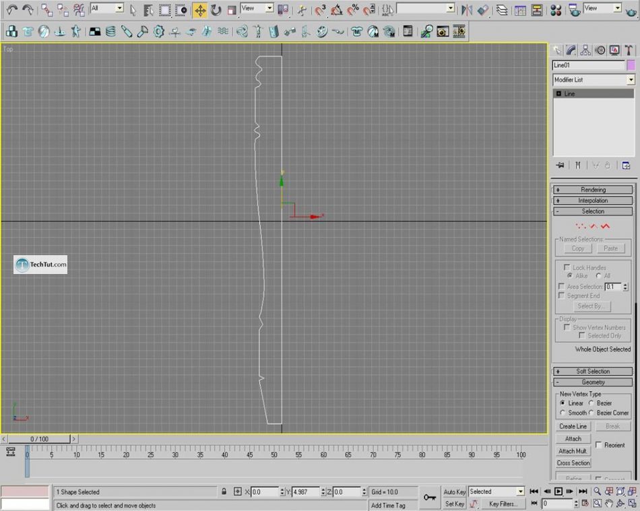Collapse the Geometry rollout
The image size is (640, 511).
[x=593, y=382]
